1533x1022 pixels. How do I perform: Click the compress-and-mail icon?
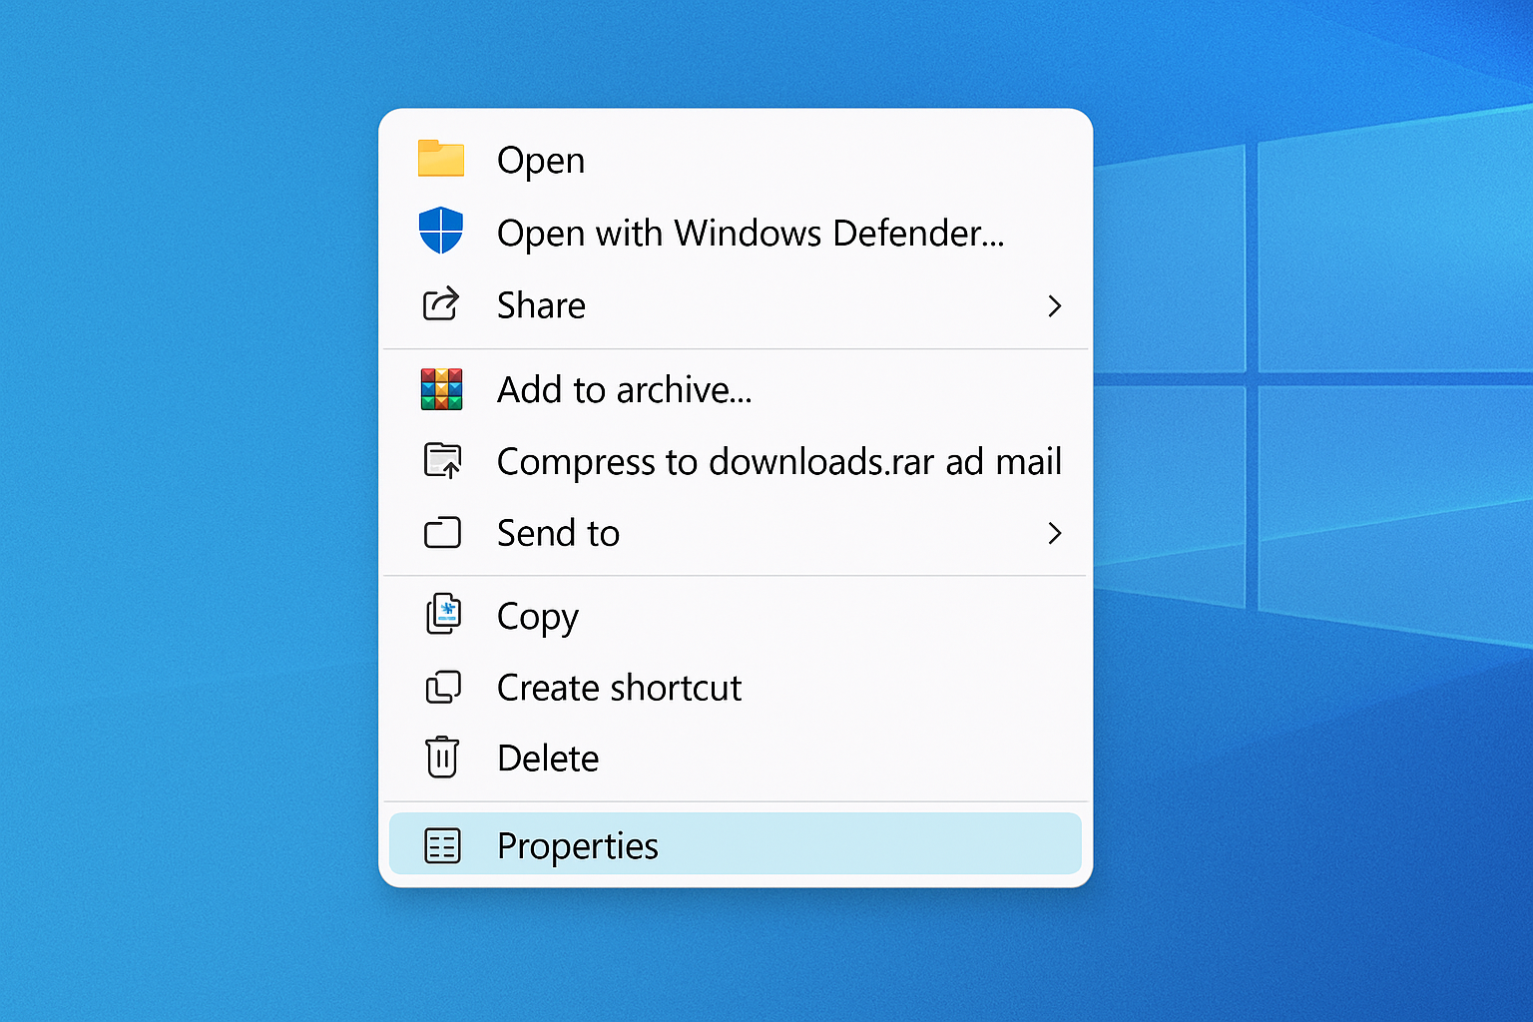coord(442,460)
